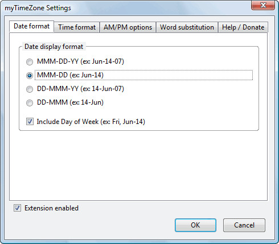The image size is (279, 244).
Task: Select the Date format tab
Action: (32, 26)
